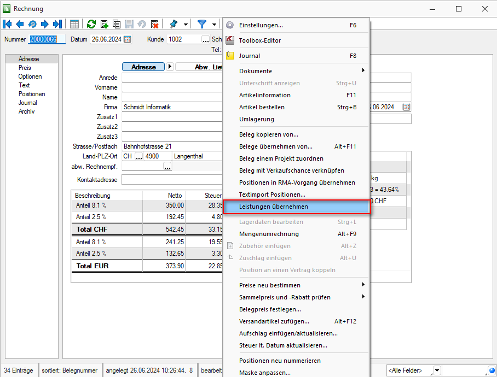Image resolution: width=497 pixels, height=377 pixels.
Task: Open the table view
Action: tap(74, 24)
